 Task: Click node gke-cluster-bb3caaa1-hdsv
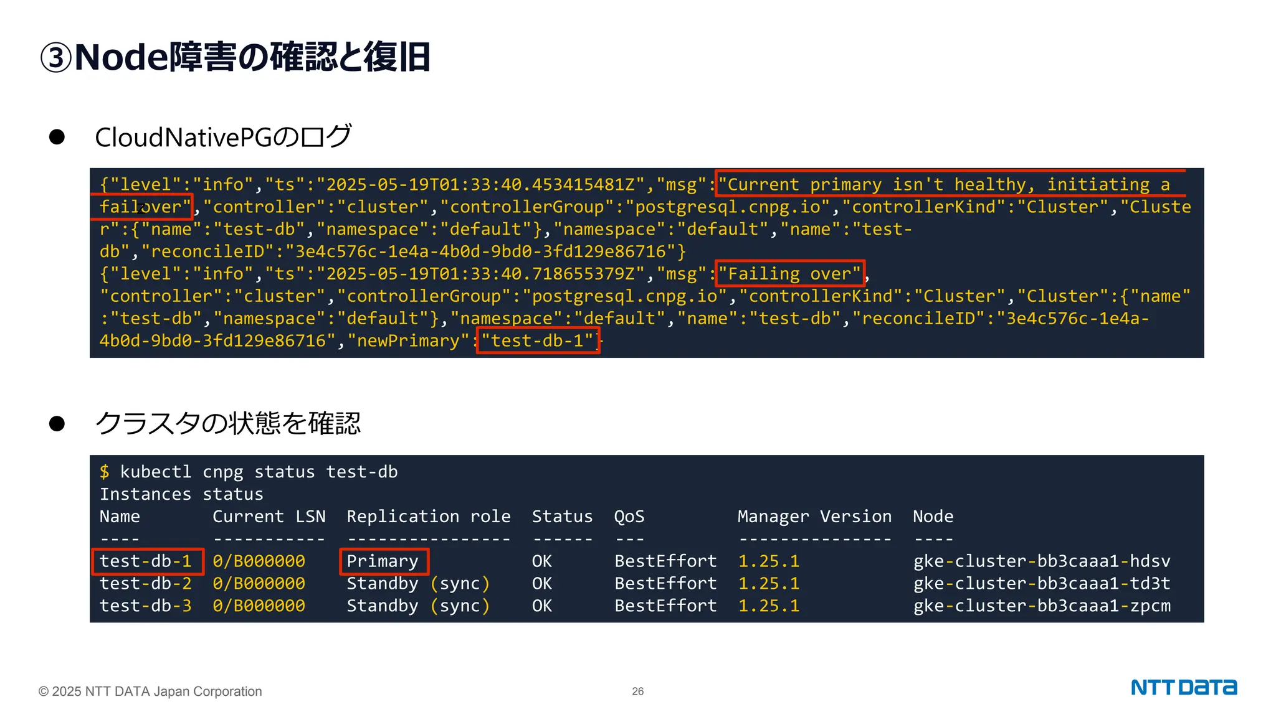point(1041,561)
